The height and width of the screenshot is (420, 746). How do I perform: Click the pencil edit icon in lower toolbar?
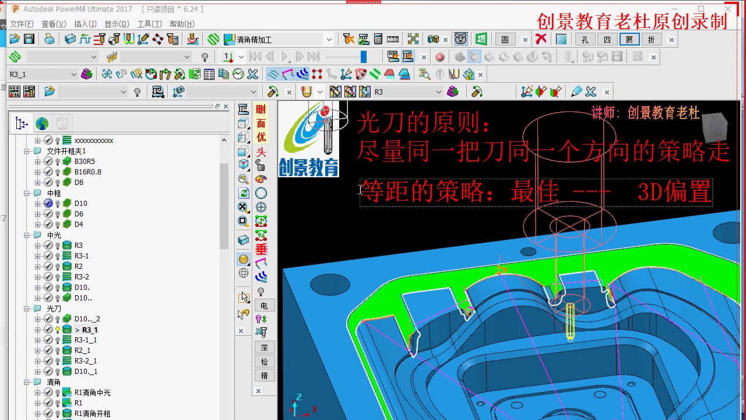click(576, 92)
